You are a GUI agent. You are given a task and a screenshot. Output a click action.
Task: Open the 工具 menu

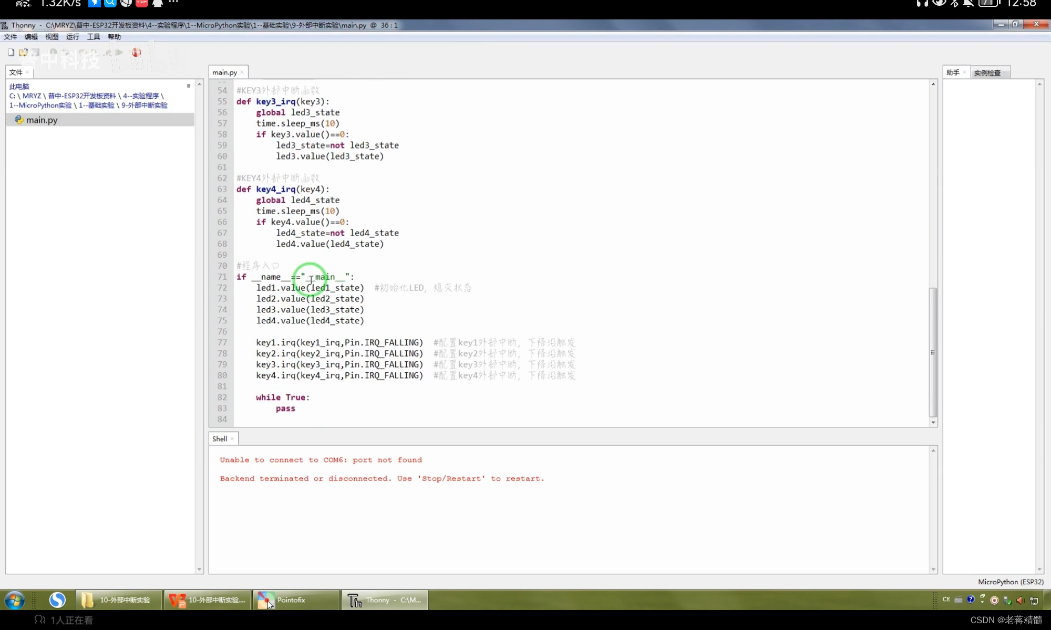(x=94, y=37)
